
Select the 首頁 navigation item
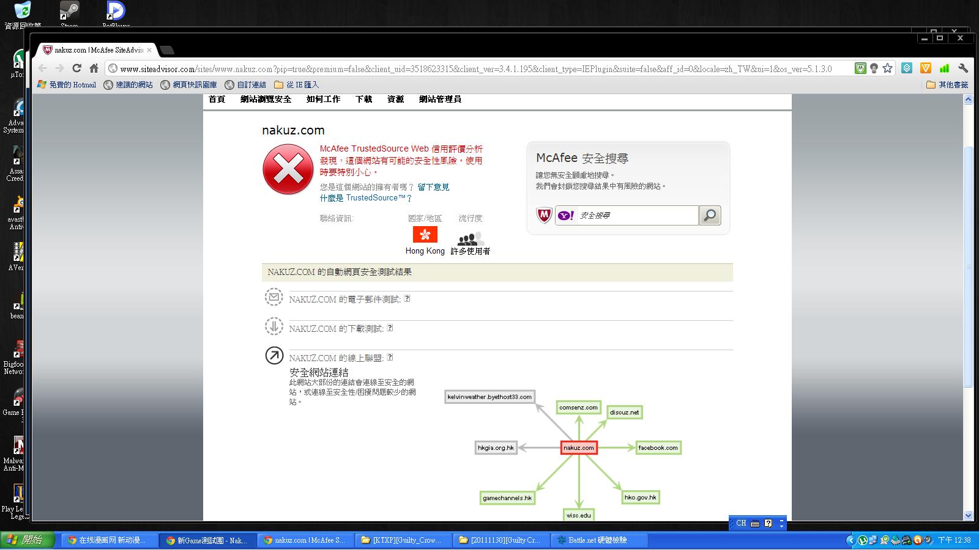(x=217, y=99)
